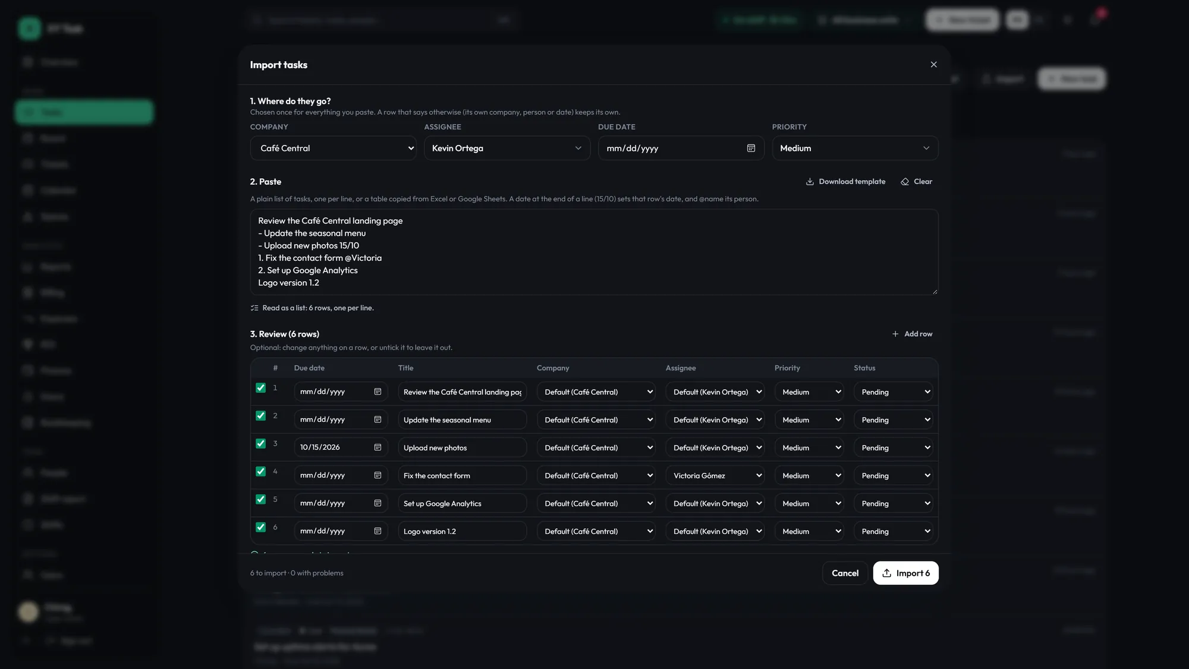Open calendar picker in top Due Date field
Screen dimensions: 1189x669
tap(751, 148)
